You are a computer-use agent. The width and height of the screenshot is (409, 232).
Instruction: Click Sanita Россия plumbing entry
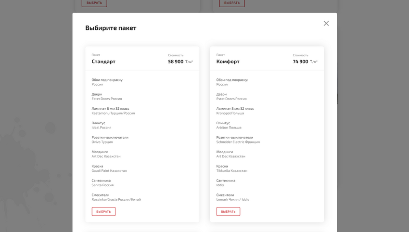tap(102, 185)
